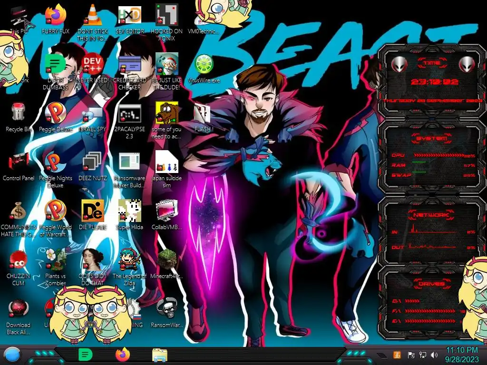Screen dimensions: 487x365
Task: Open the HOOKED ON XONIX game icon
Action: tap(166, 16)
